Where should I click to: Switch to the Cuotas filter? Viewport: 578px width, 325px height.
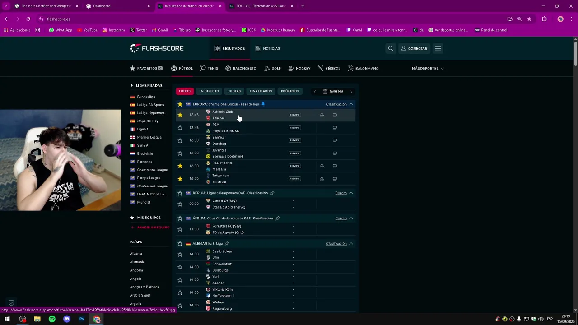pos(234,91)
